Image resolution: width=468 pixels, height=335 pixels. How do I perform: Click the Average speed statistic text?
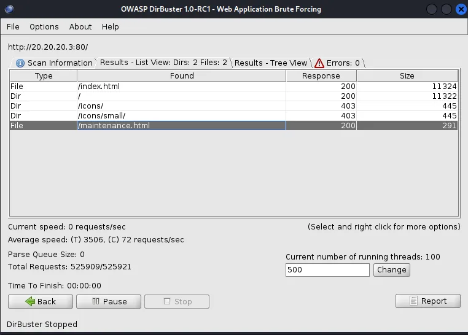(96, 240)
